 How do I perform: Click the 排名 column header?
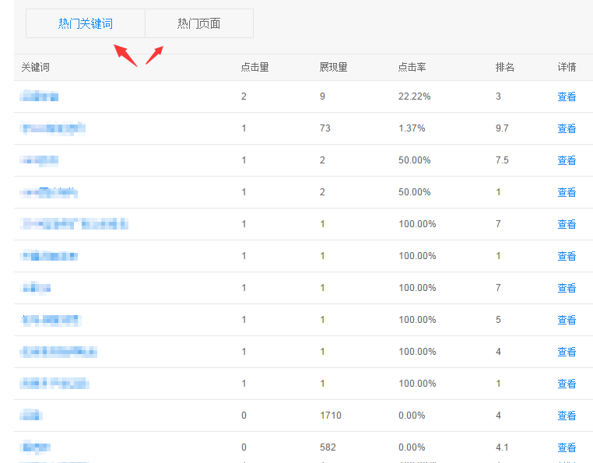(x=505, y=67)
